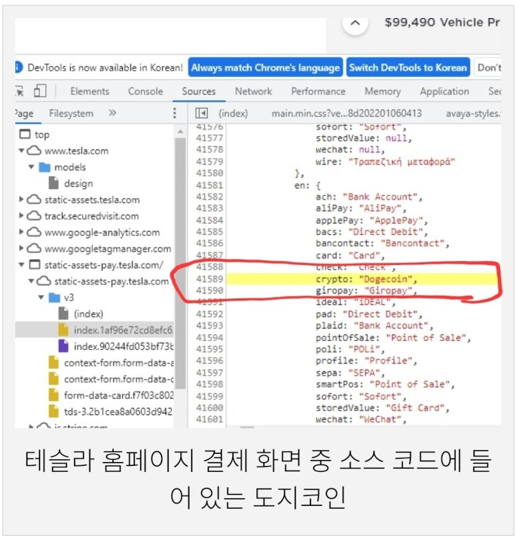The image size is (516, 536).
Task: Click Always match Chrome's language button
Action: (x=266, y=67)
